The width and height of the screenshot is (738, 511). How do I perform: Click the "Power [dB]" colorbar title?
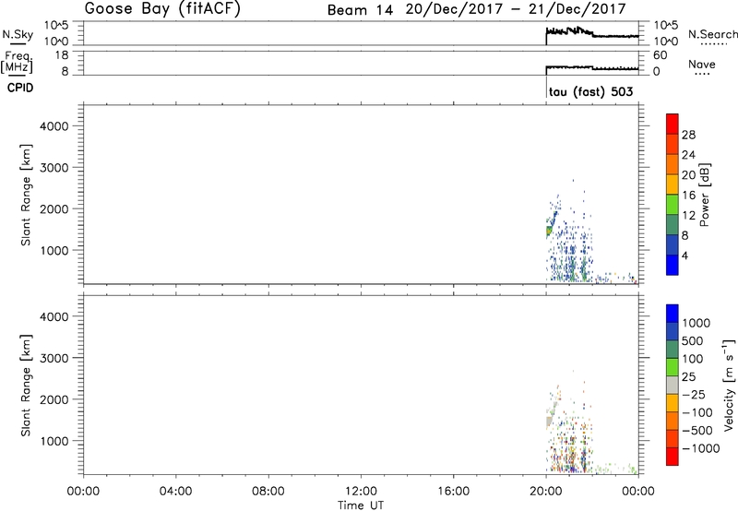(x=704, y=195)
